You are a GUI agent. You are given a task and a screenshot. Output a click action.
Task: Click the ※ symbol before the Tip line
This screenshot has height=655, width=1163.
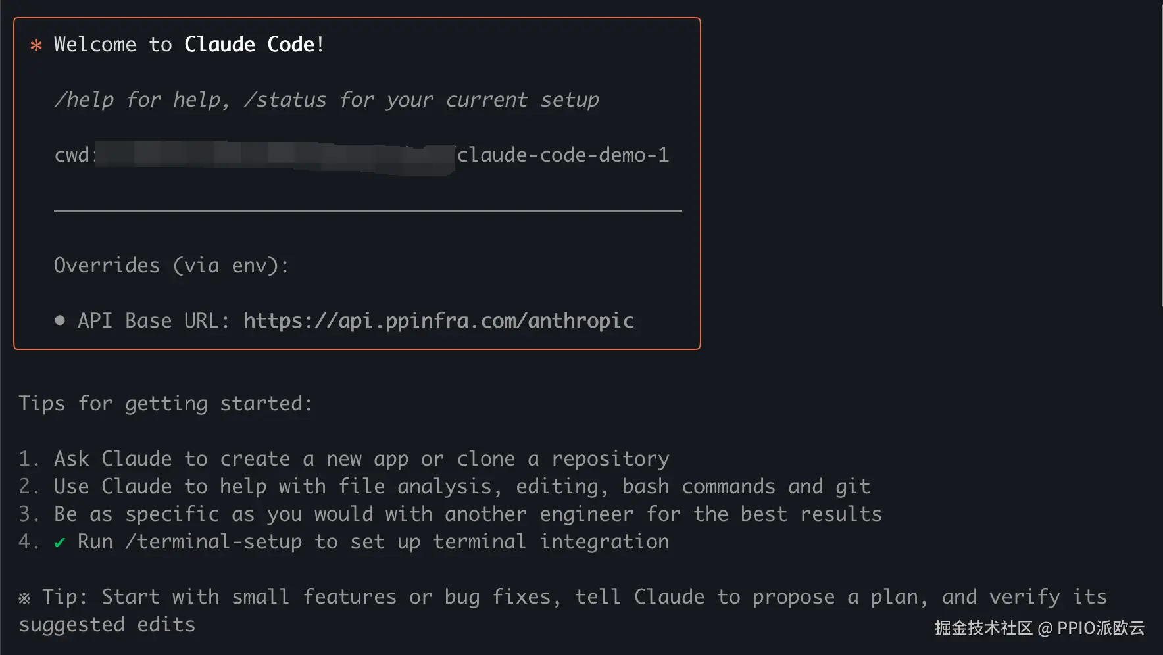point(24,598)
